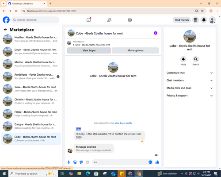Screen dimensions: 221x177
Task: Select the highlighted Cobe conversation row
Action: click(x=31, y=139)
